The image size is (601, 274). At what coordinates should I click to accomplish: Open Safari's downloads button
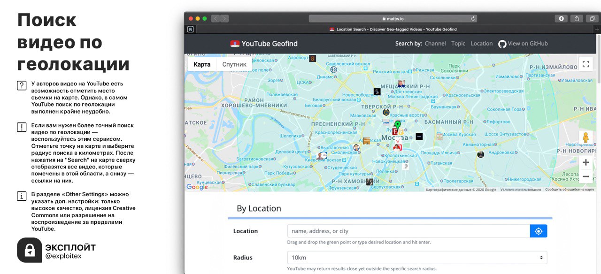click(561, 19)
